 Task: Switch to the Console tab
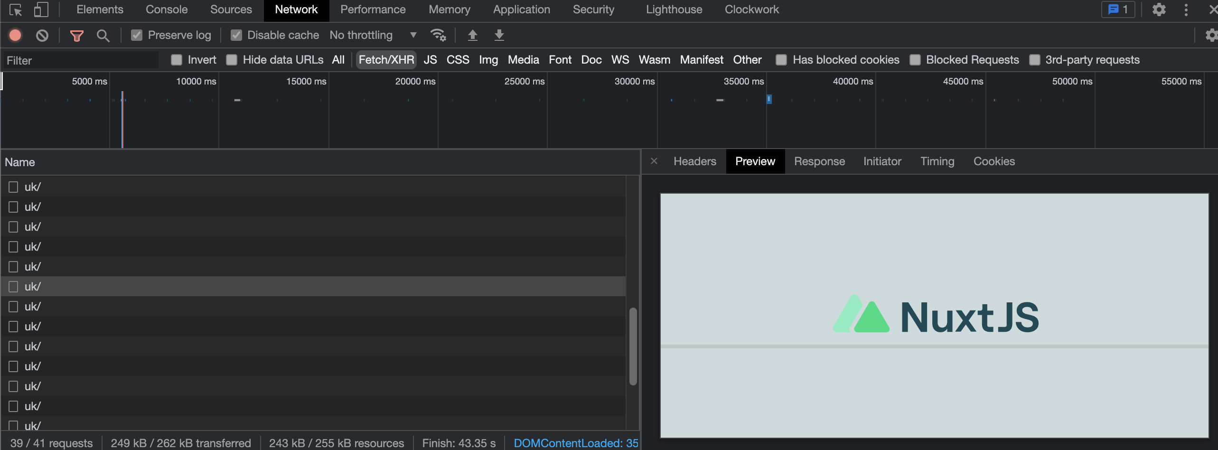pyautogui.click(x=167, y=9)
